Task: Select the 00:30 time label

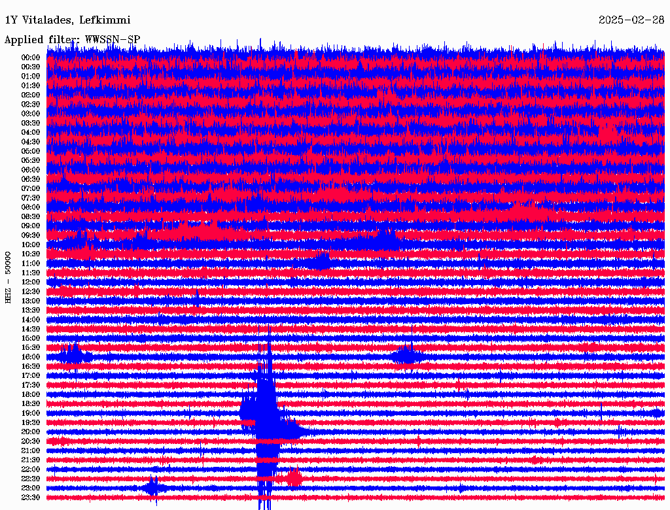Action: click(31, 67)
